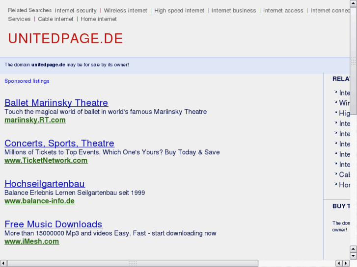
Task: Click the vertical scrollbar thumb
Action: pos(354,61)
